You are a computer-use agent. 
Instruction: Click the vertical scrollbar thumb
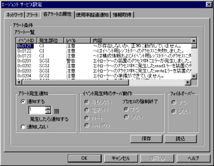pos(194,46)
